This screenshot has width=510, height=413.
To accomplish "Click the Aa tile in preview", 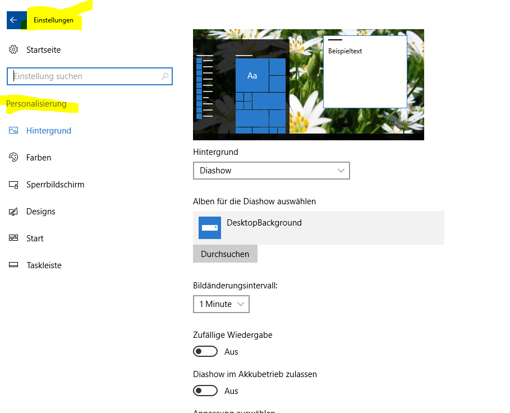I will [x=252, y=75].
